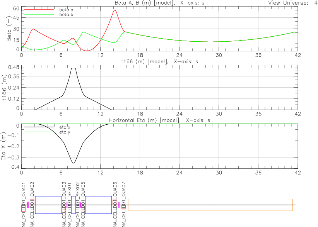Viewport: 318px width, 227px height.
Task: Click the black eta.x legend line
Action: tap(39, 127)
